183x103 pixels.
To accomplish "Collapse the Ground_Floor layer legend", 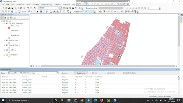I will tap(4, 40).
